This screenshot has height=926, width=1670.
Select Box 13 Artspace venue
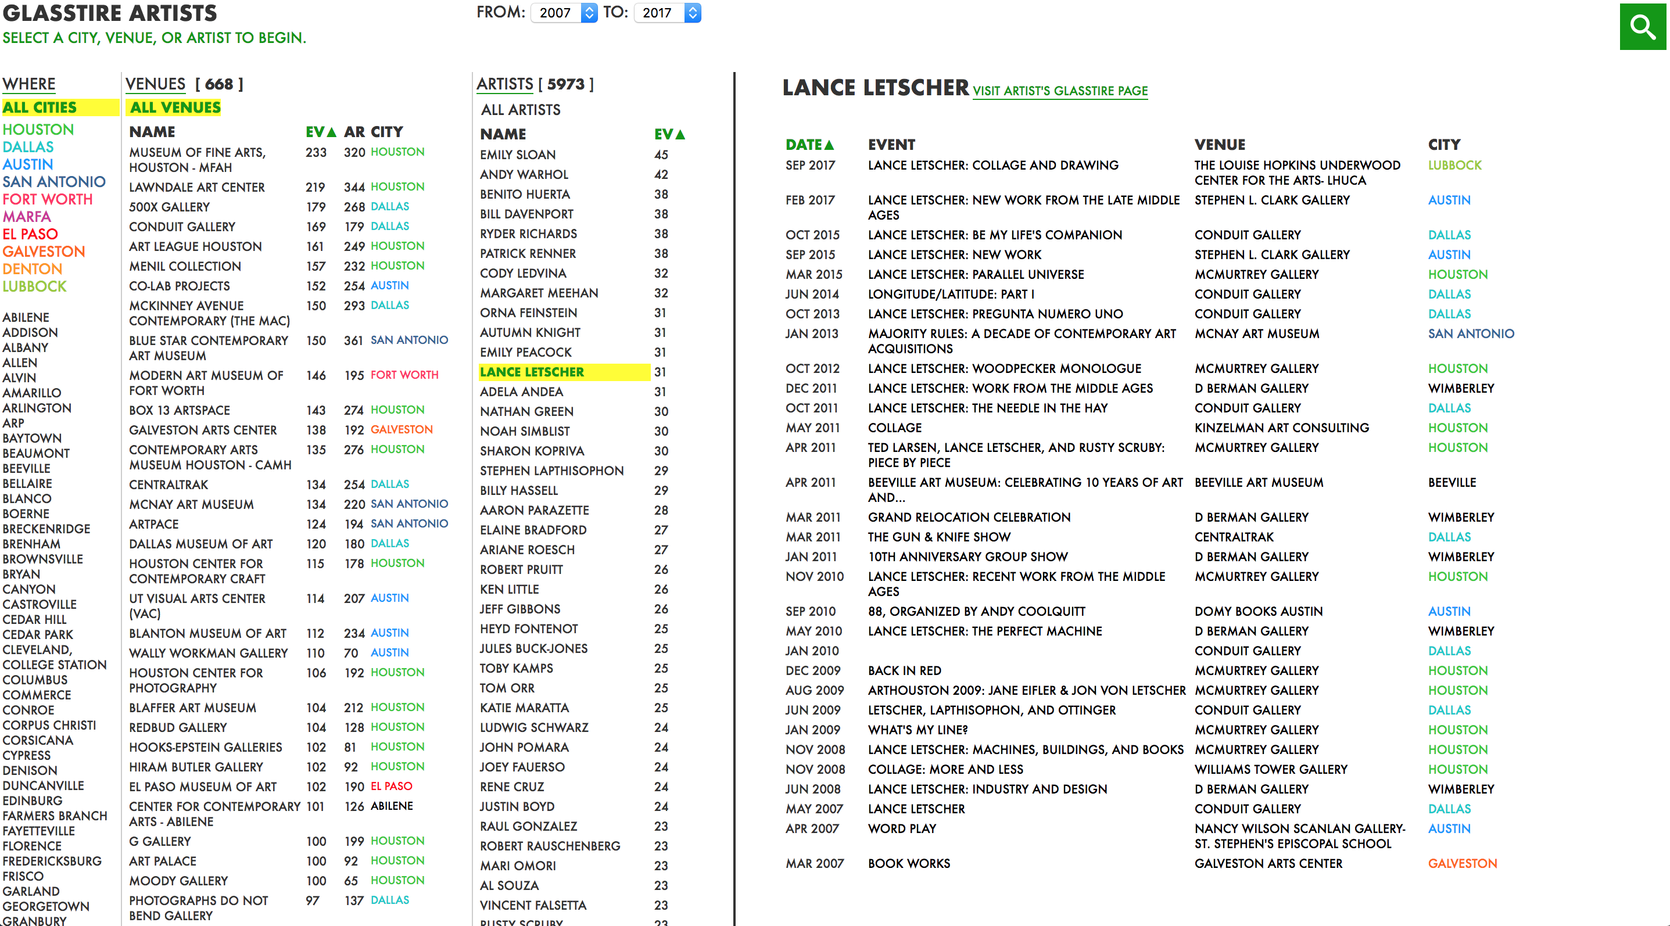[x=180, y=411]
